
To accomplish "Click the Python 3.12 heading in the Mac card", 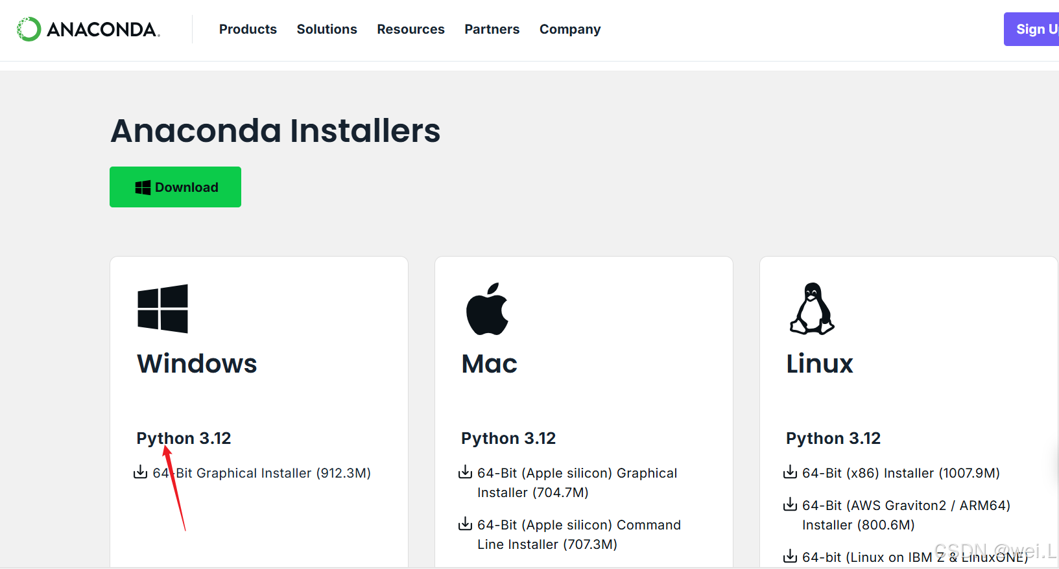I will pyautogui.click(x=508, y=439).
